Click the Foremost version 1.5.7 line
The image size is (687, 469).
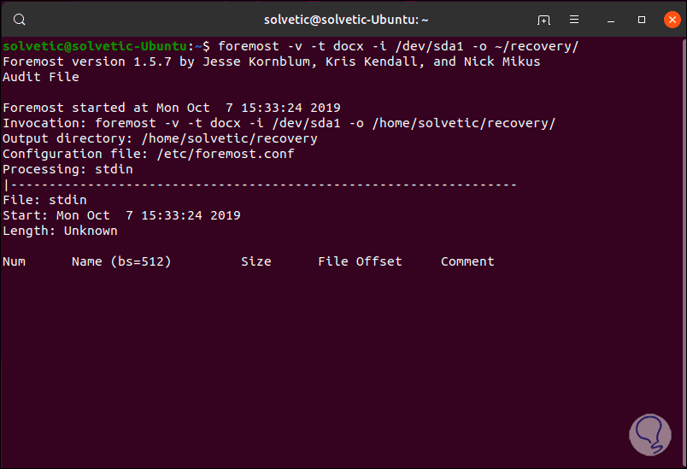pyautogui.click(x=271, y=62)
